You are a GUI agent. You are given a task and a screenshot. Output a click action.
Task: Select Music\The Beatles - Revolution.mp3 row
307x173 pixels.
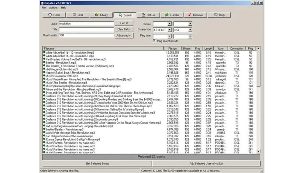150,83
